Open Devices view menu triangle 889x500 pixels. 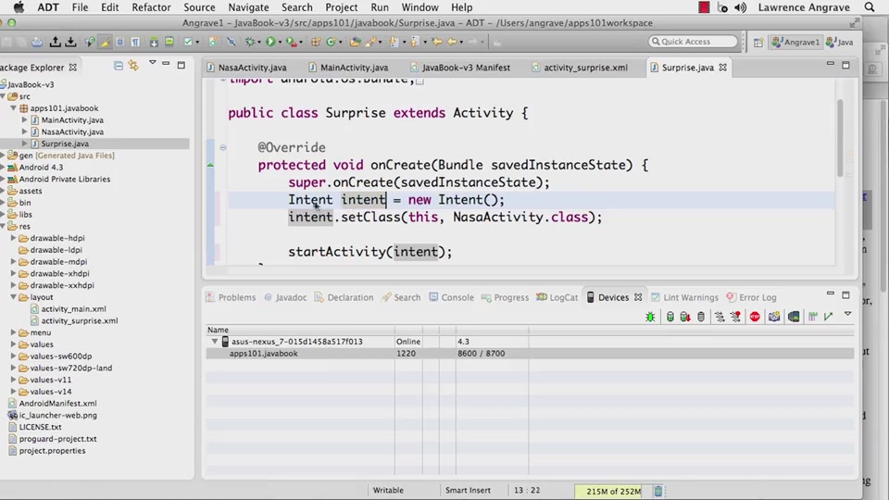847,314
